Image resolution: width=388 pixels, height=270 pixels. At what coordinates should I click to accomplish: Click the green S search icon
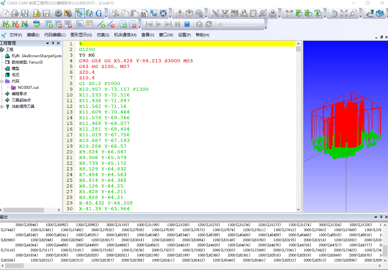click(x=308, y=13)
